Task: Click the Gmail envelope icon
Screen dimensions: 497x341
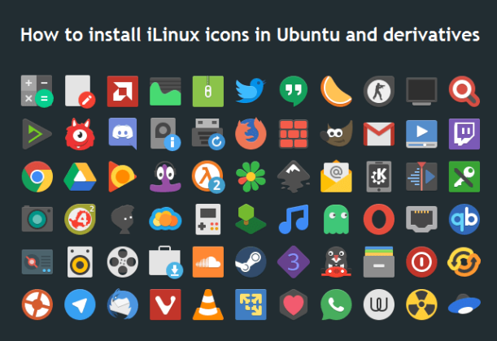Action: (x=379, y=134)
